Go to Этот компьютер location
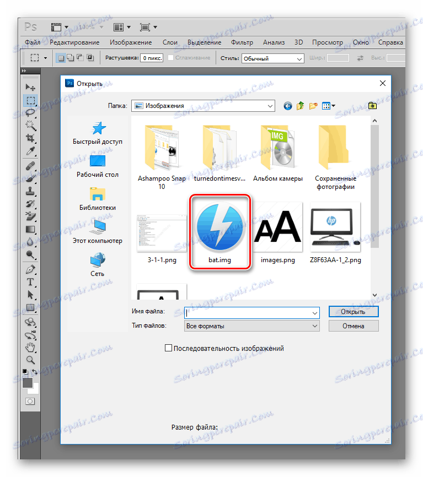 98,232
